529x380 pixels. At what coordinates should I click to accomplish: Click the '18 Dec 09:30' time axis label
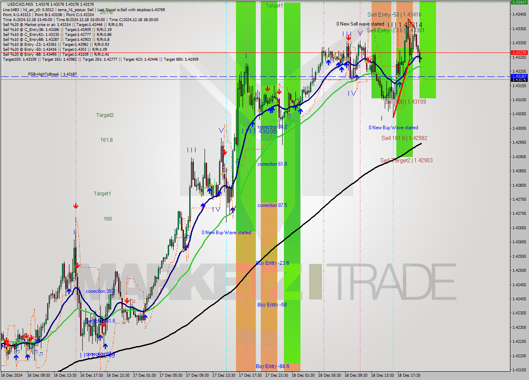pyautogui.click(x=356, y=375)
